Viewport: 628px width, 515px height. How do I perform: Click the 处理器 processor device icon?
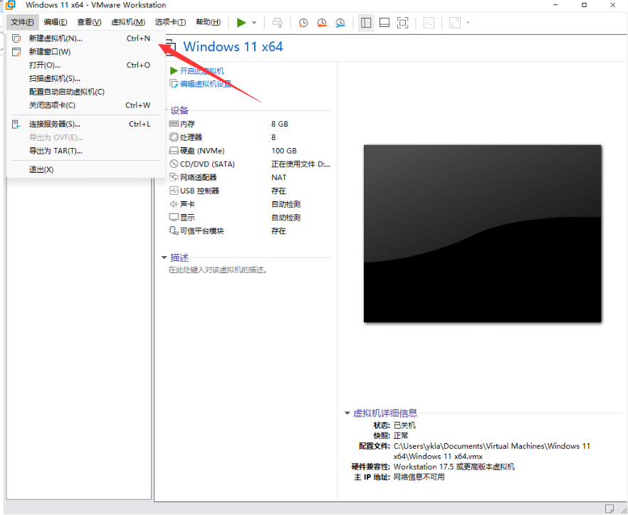tap(174, 137)
